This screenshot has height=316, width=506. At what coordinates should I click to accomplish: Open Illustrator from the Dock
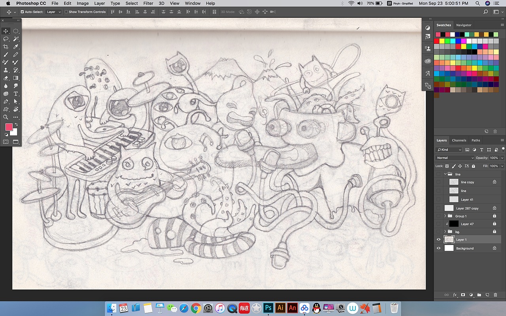tap(281, 308)
